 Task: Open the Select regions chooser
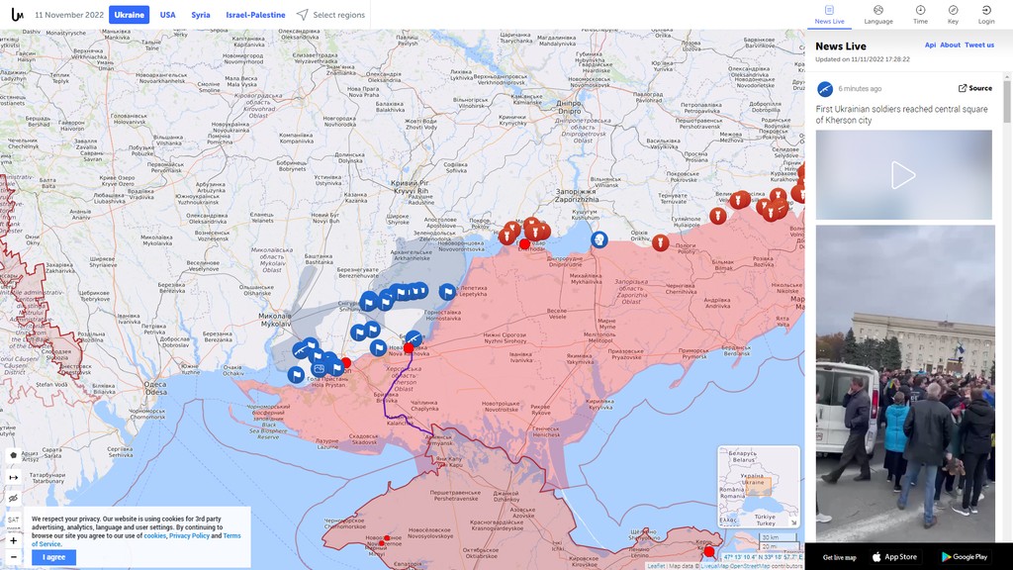pyautogui.click(x=330, y=15)
